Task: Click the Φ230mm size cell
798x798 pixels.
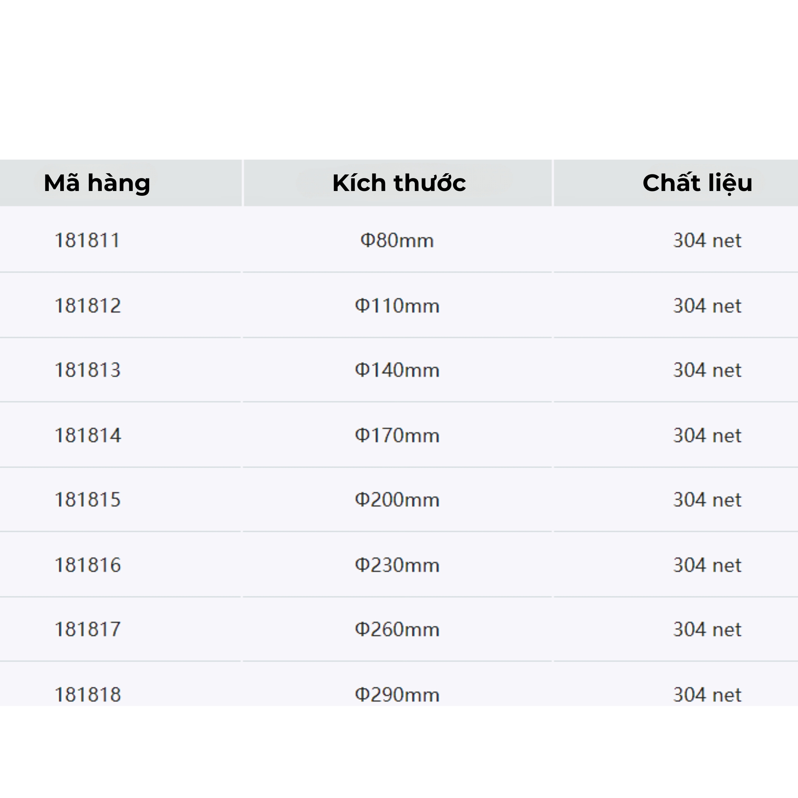Action: tap(397, 565)
